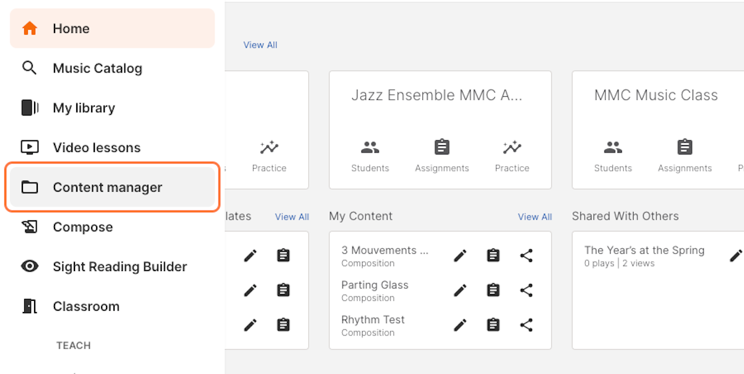Assign the 3 Mouvements composition
Image resolution: width=744 pixels, height=374 pixels.
coord(494,256)
